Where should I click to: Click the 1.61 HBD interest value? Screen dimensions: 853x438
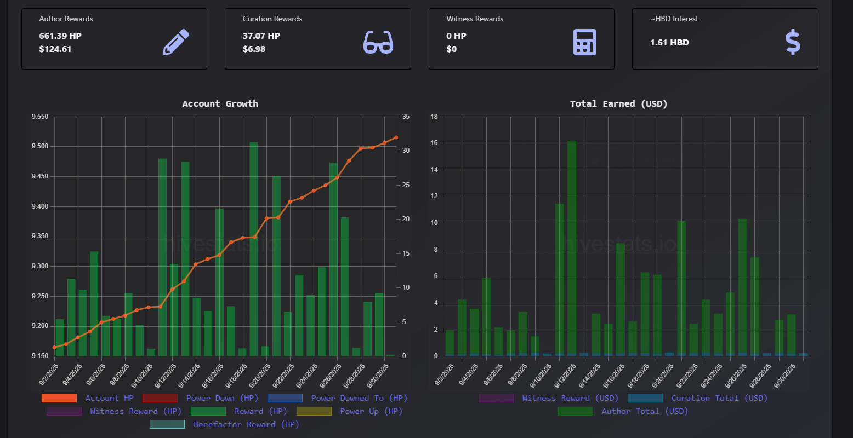click(669, 43)
